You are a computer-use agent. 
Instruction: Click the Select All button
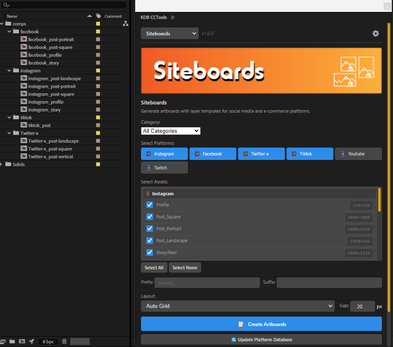154,268
